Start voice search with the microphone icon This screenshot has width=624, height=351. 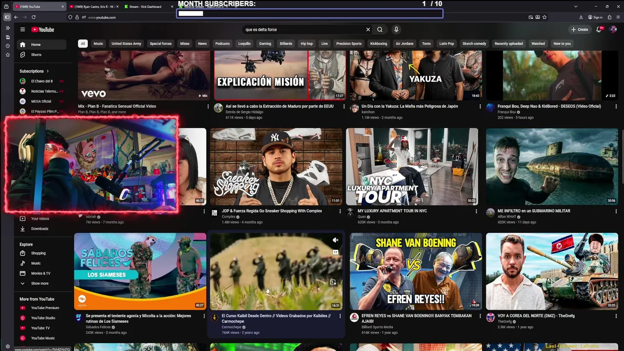pos(396,29)
